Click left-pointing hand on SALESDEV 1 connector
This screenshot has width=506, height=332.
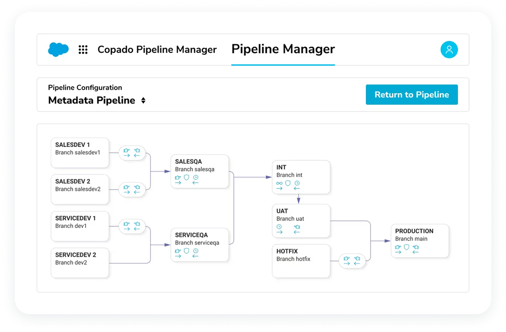click(x=137, y=150)
